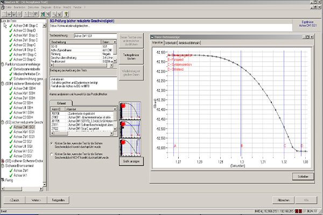Select the Achse W1 Stop C tree item

(25, 54)
